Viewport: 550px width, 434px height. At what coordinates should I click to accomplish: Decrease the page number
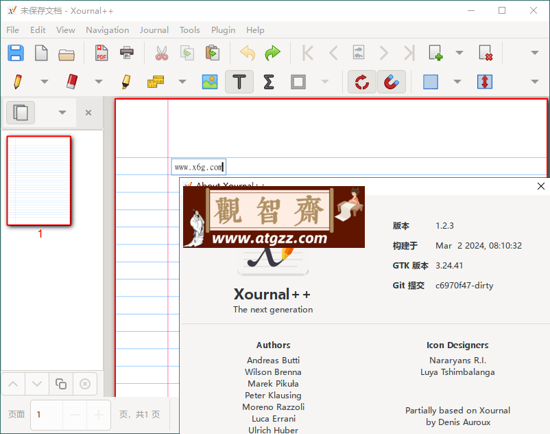75,415
